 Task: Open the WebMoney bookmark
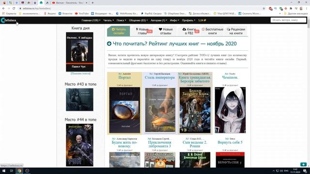coord(127,14)
